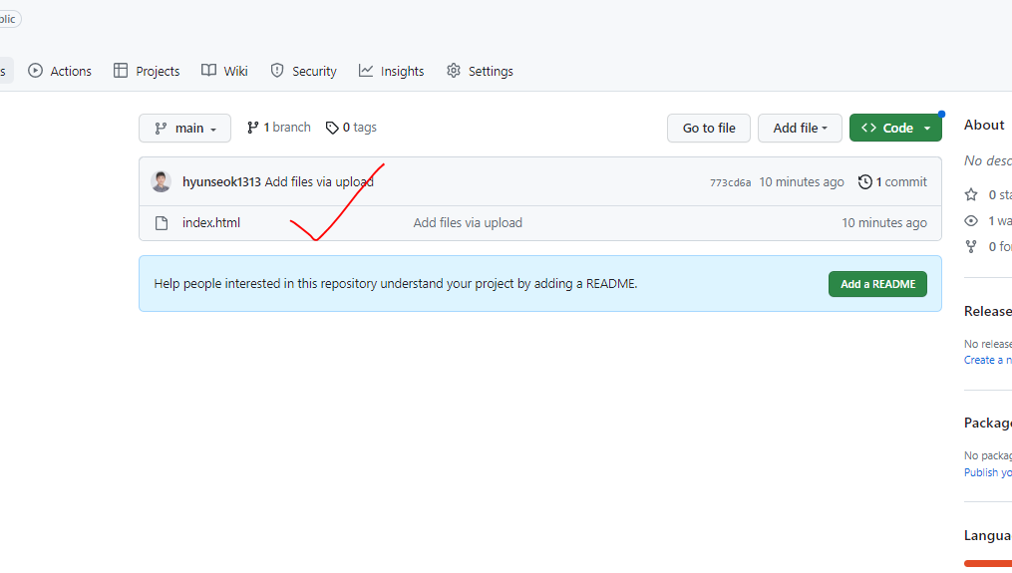Click the forks icon in About
Image resolution: width=1012 pixels, height=573 pixels.
971,246
